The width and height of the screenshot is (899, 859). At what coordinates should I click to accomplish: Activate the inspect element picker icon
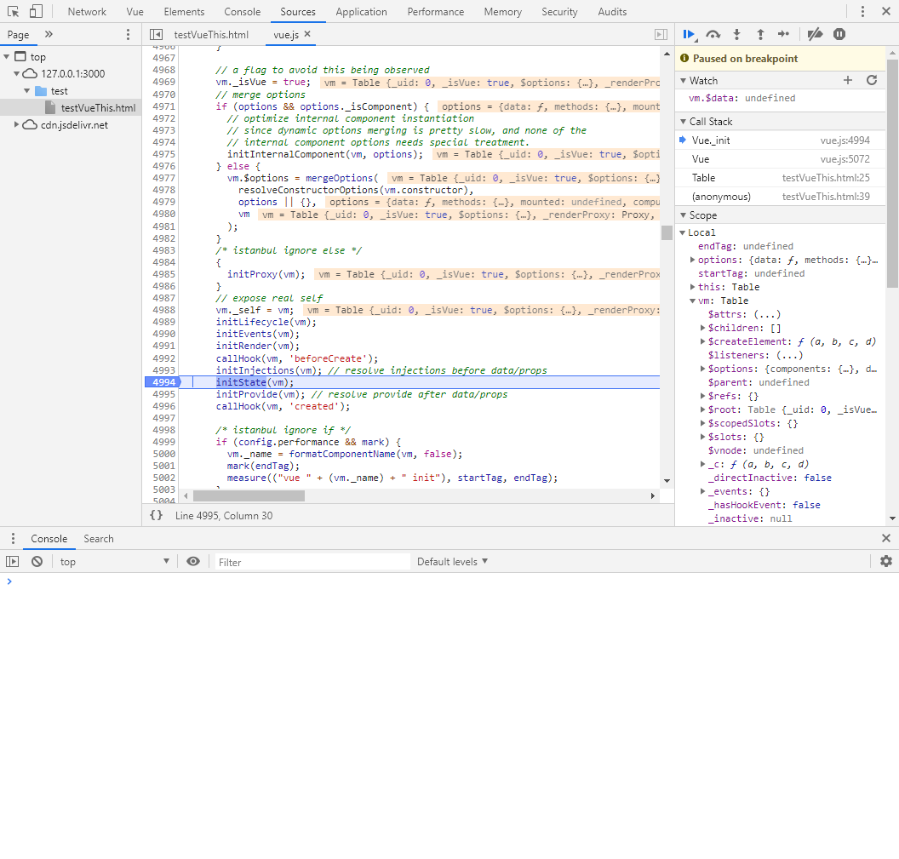click(13, 11)
